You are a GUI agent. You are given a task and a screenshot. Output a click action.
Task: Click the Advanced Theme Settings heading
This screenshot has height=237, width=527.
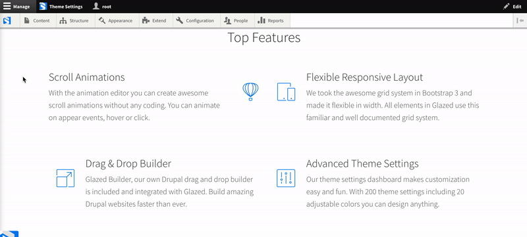click(x=362, y=163)
